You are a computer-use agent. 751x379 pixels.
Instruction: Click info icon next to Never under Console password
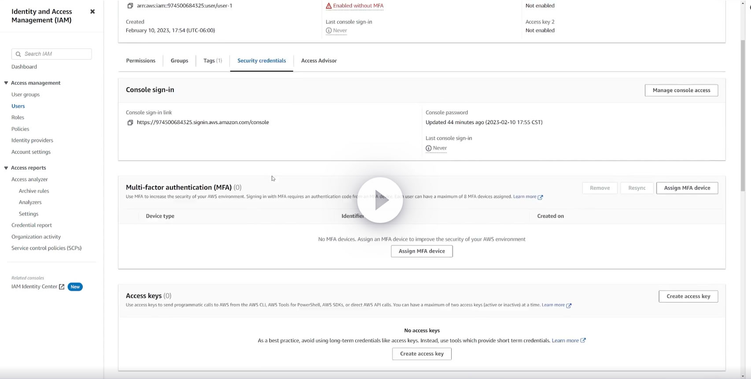click(428, 149)
